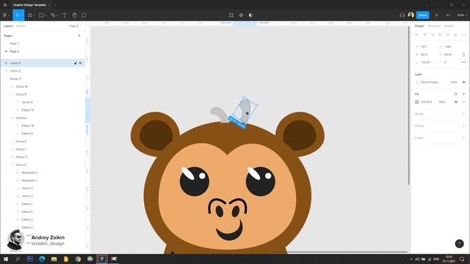
Task: Select the Hand tool
Action: pyautogui.click(x=74, y=15)
